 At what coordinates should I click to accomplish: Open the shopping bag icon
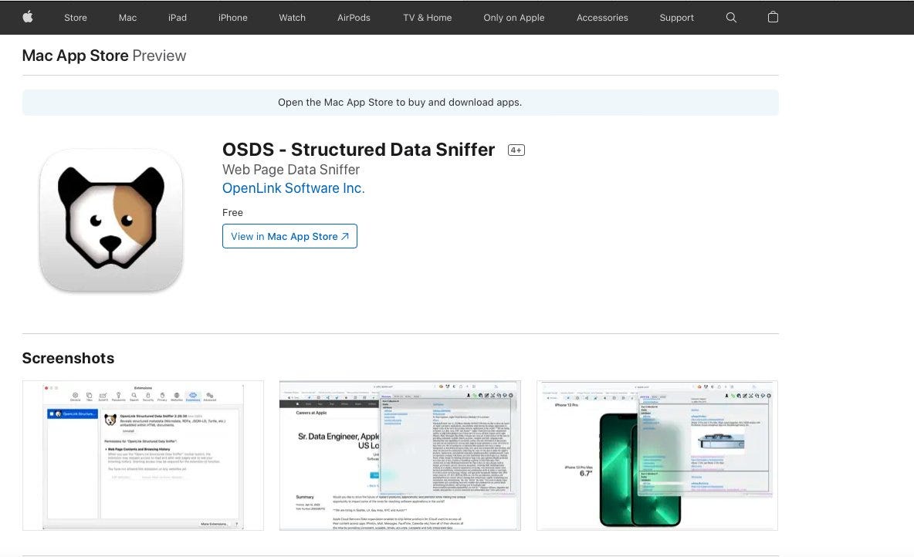coord(773,17)
